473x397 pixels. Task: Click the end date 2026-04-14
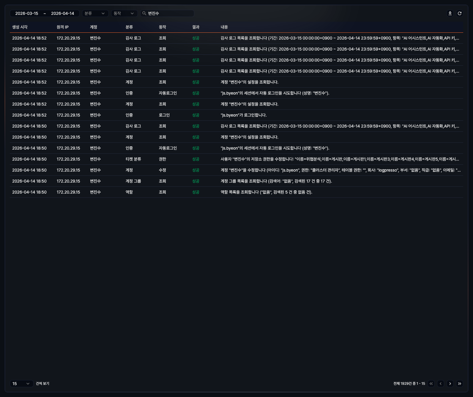click(62, 13)
